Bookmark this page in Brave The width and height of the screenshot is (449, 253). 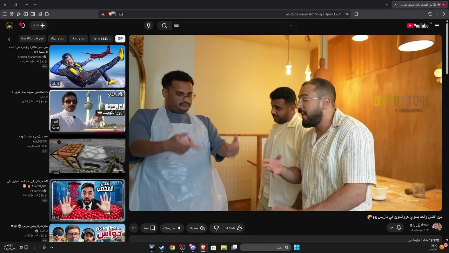[x=356, y=14]
